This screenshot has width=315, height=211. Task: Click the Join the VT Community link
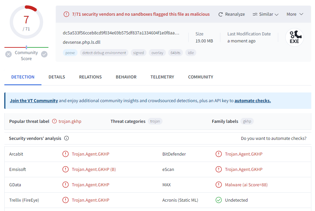click(x=34, y=101)
